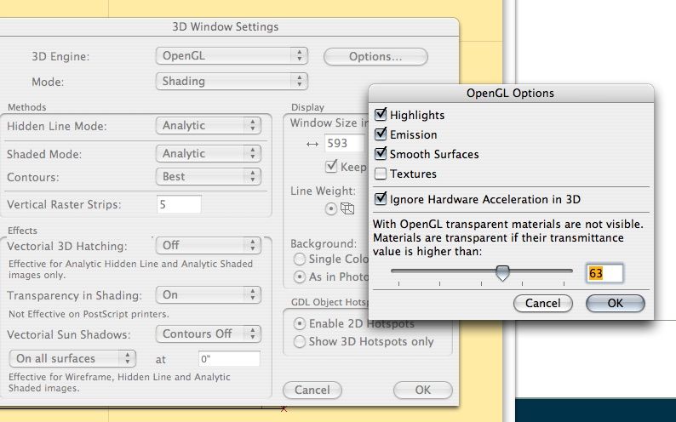This screenshot has height=422, width=676.
Task: Open Vectorial Sun Shadows dropdown
Action: 209,334
